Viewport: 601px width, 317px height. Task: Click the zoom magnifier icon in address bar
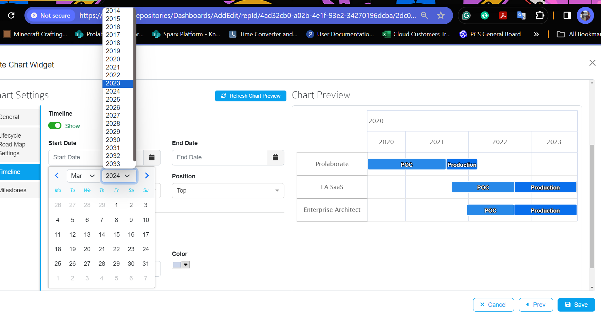coord(424,15)
